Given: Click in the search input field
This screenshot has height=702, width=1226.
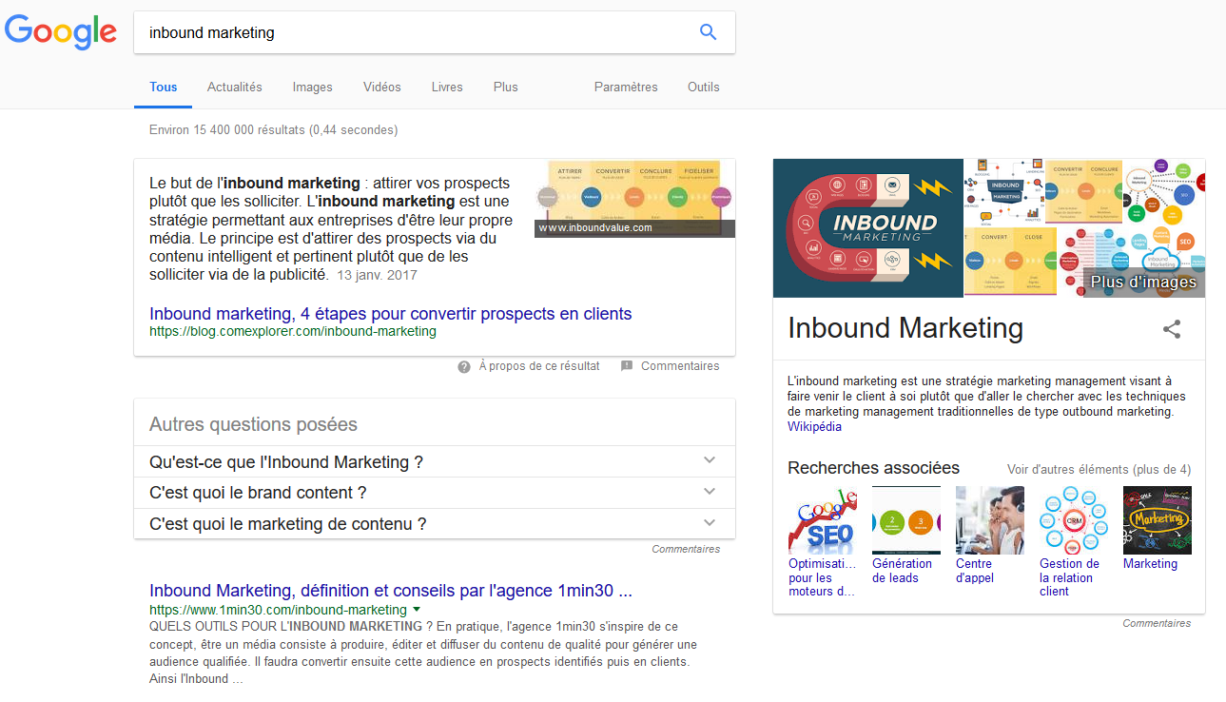Looking at the screenshot, I should 414,32.
